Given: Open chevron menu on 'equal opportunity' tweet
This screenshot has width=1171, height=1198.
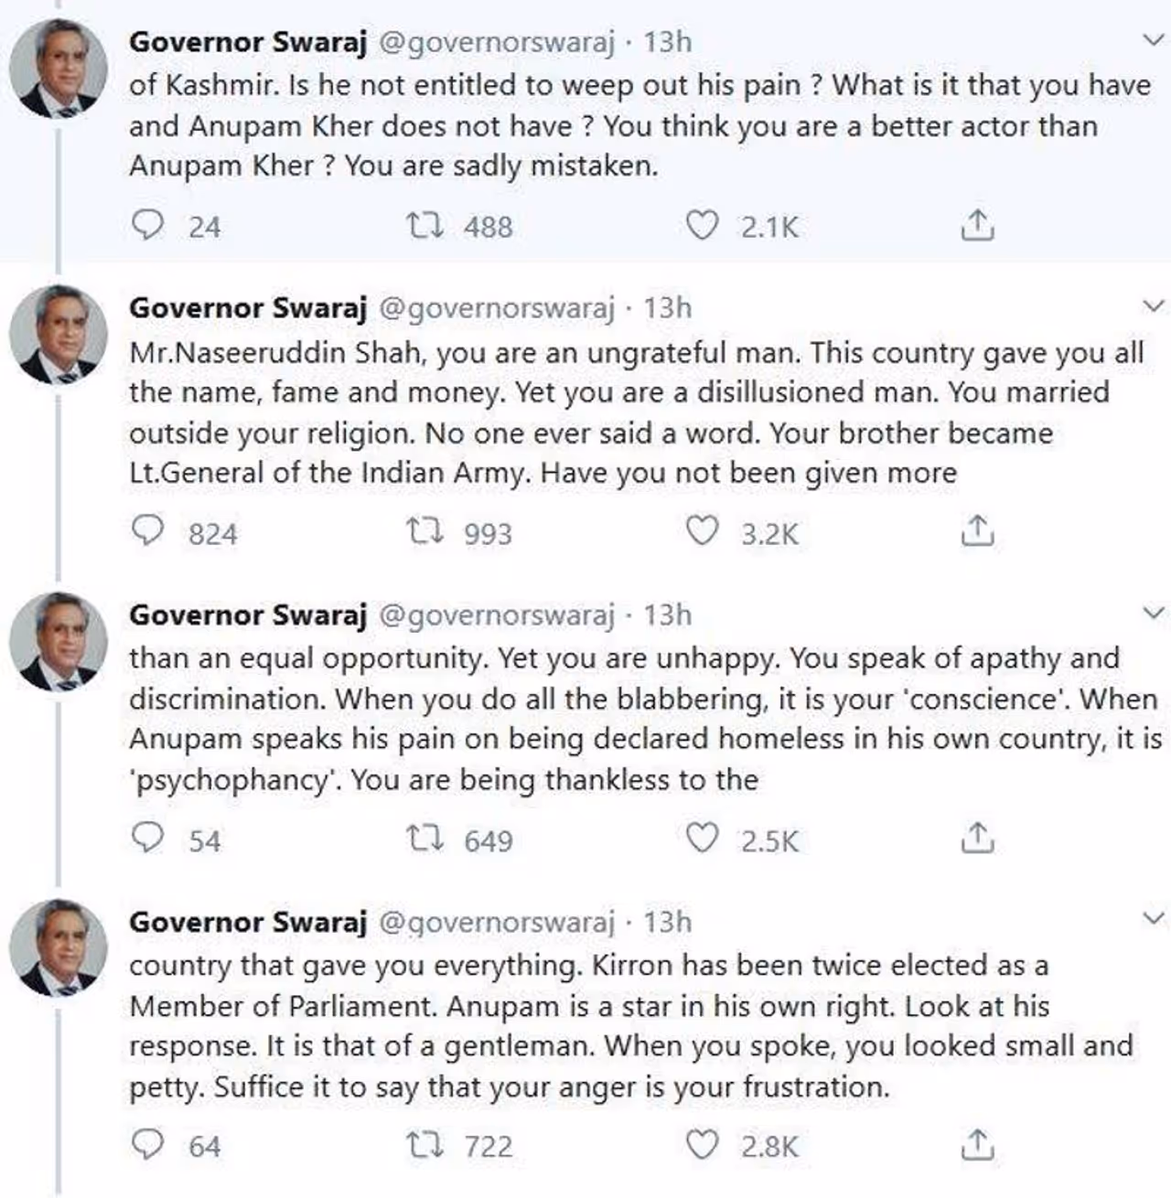Looking at the screenshot, I should (x=1155, y=613).
